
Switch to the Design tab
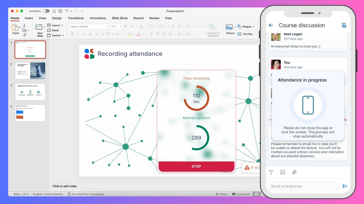[x=57, y=18]
